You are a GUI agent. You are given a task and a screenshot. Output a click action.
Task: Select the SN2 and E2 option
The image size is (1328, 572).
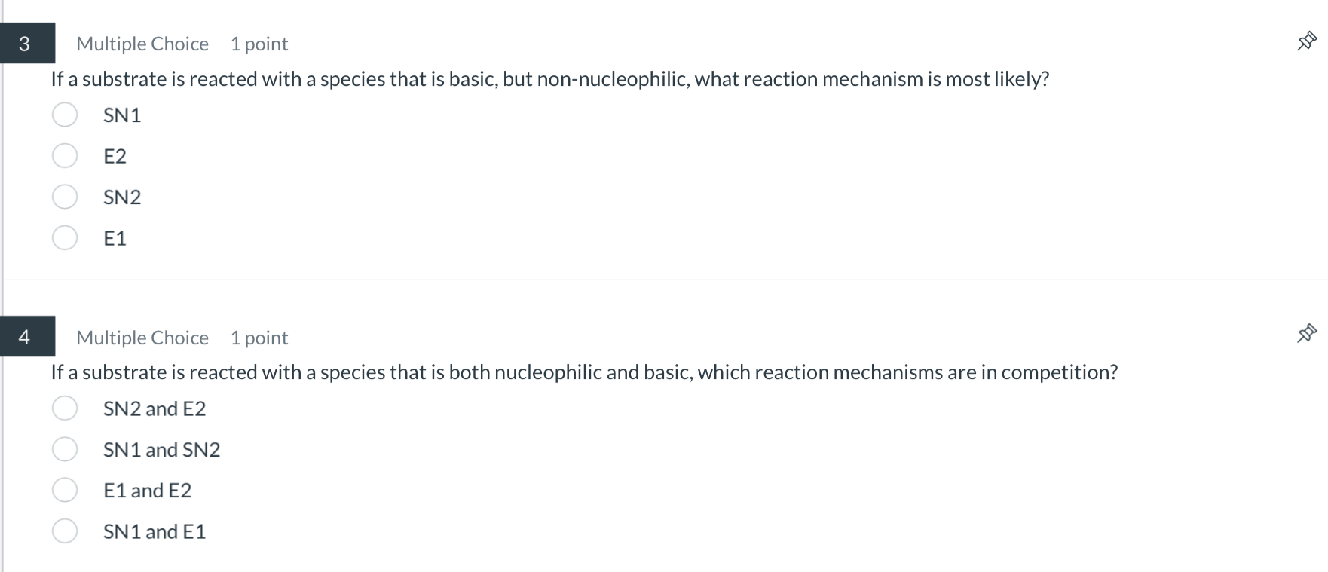coord(64,408)
